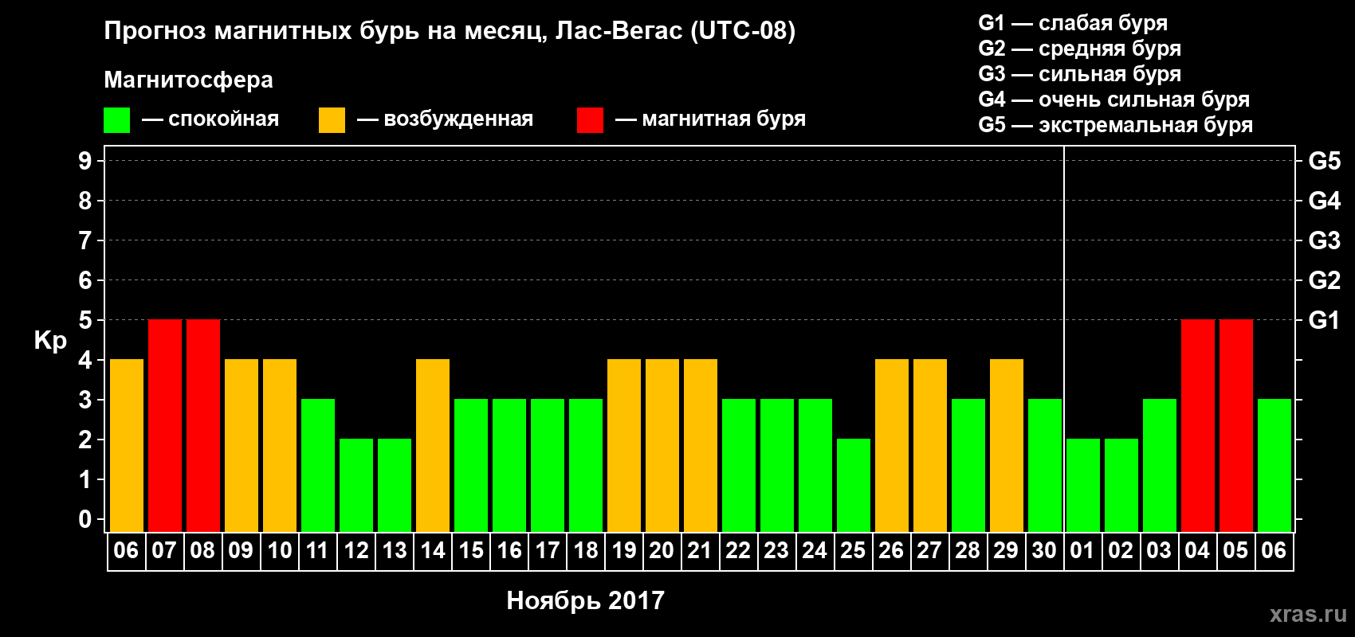
Task: Click the date label '22'
Action: [x=739, y=551]
